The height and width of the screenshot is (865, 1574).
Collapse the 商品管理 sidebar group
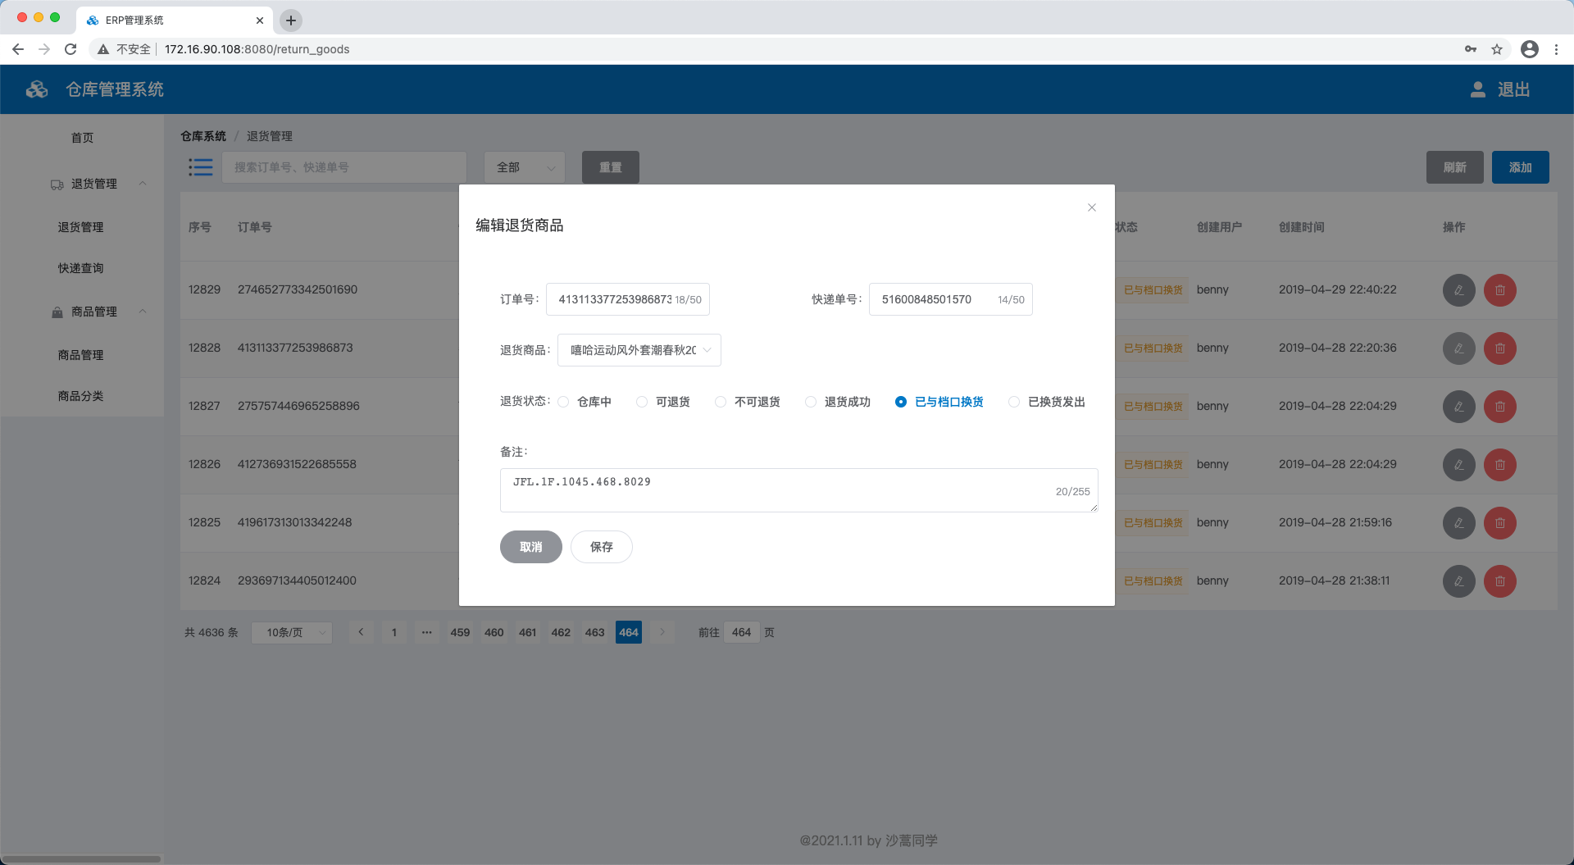tap(82, 312)
